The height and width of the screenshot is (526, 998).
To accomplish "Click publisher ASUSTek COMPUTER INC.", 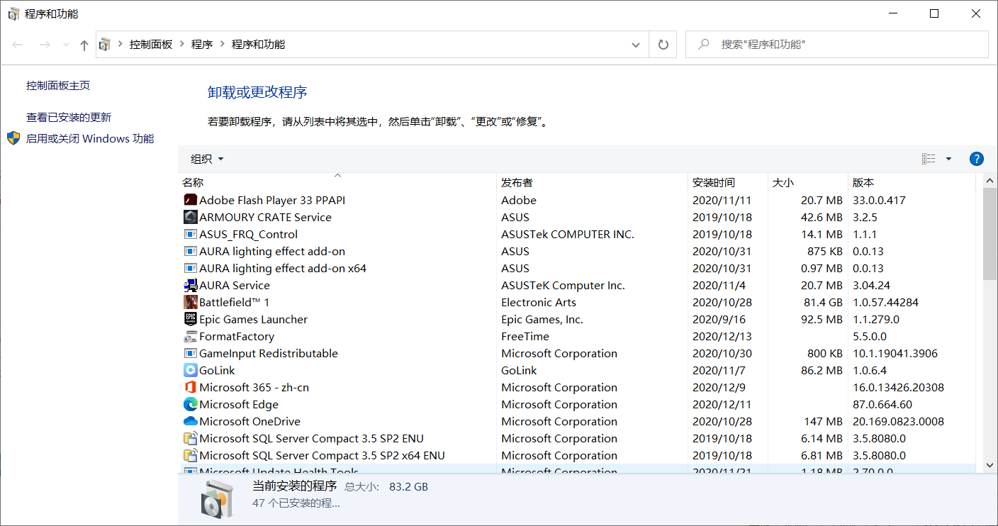I will 568,234.
